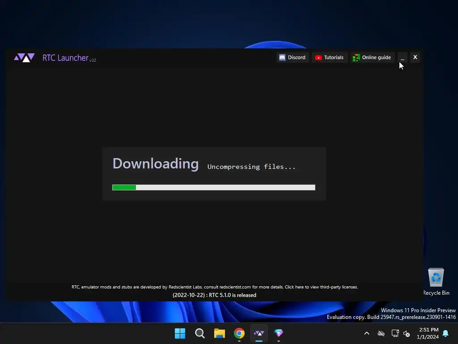Viewport: 458px width, 344px height.
Task: Close the RTC Launcher window
Action: (x=415, y=57)
